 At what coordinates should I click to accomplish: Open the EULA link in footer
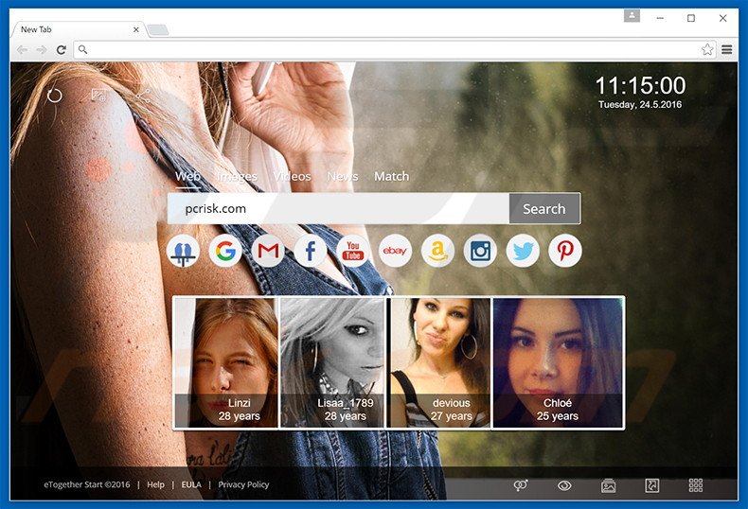click(x=191, y=484)
